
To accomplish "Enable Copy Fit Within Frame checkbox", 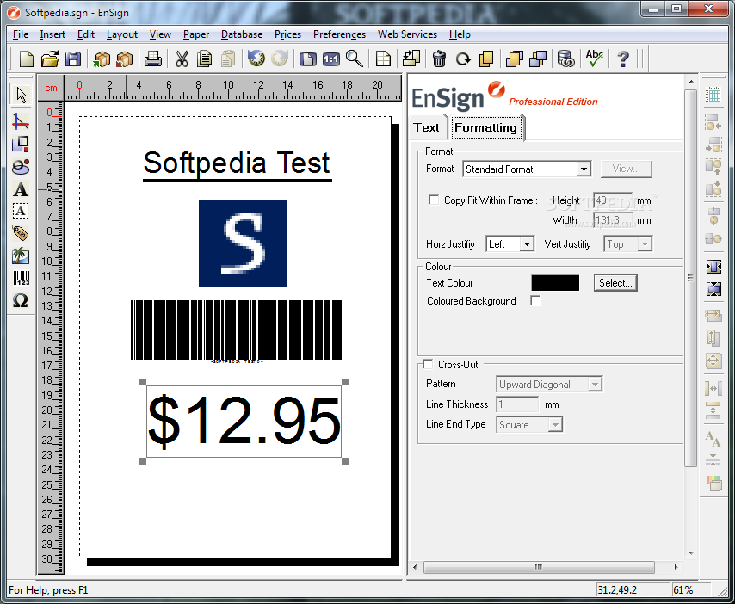I will point(434,200).
